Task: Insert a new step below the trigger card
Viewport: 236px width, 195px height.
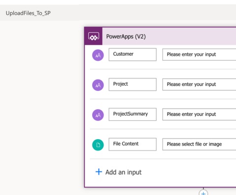Action: click(x=203, y=193)
